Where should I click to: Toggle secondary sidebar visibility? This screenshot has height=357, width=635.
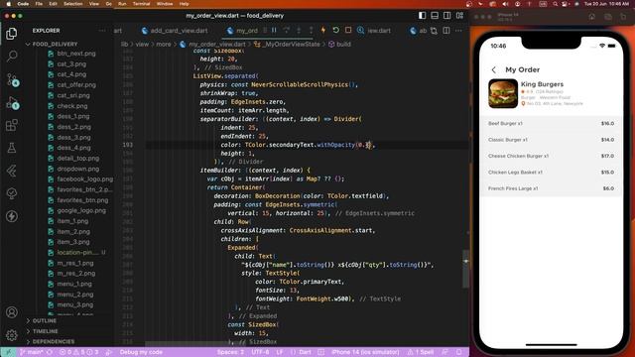coord(447,16)
